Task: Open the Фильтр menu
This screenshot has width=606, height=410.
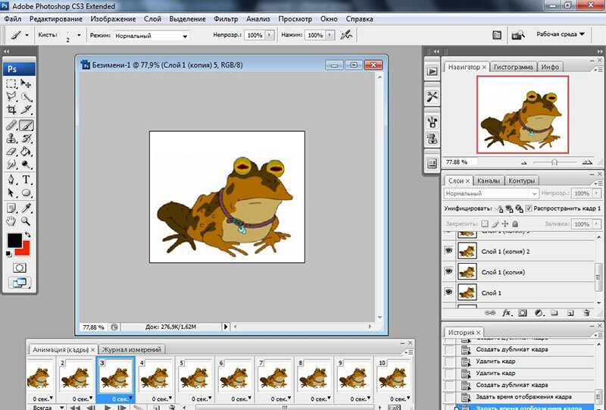Action: click(x=226, y=19)
